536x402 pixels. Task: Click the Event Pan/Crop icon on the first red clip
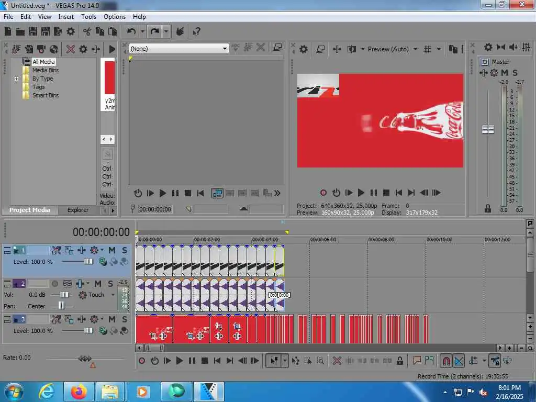click(153, 336)
